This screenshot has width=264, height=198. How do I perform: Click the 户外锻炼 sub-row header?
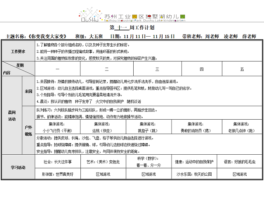[x=28, y=130]
